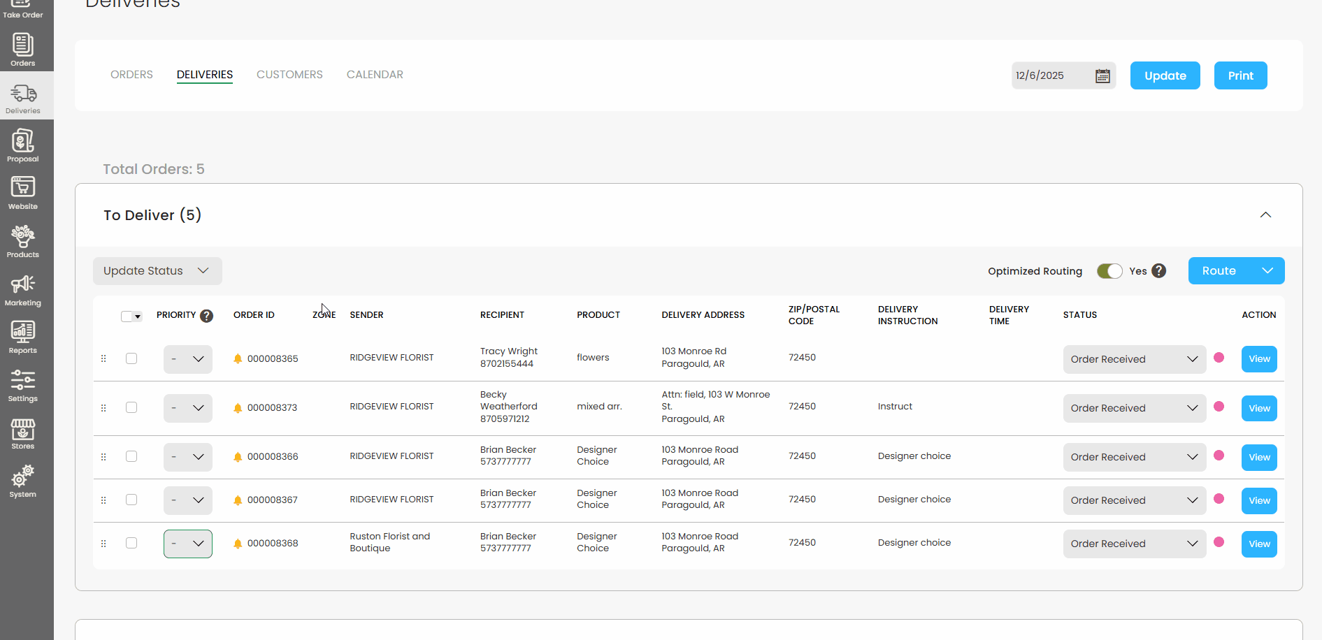The image size is (1322, 640).
Task: Open status dropdown for order 000008373
Action: click(x=1134, y=408)
